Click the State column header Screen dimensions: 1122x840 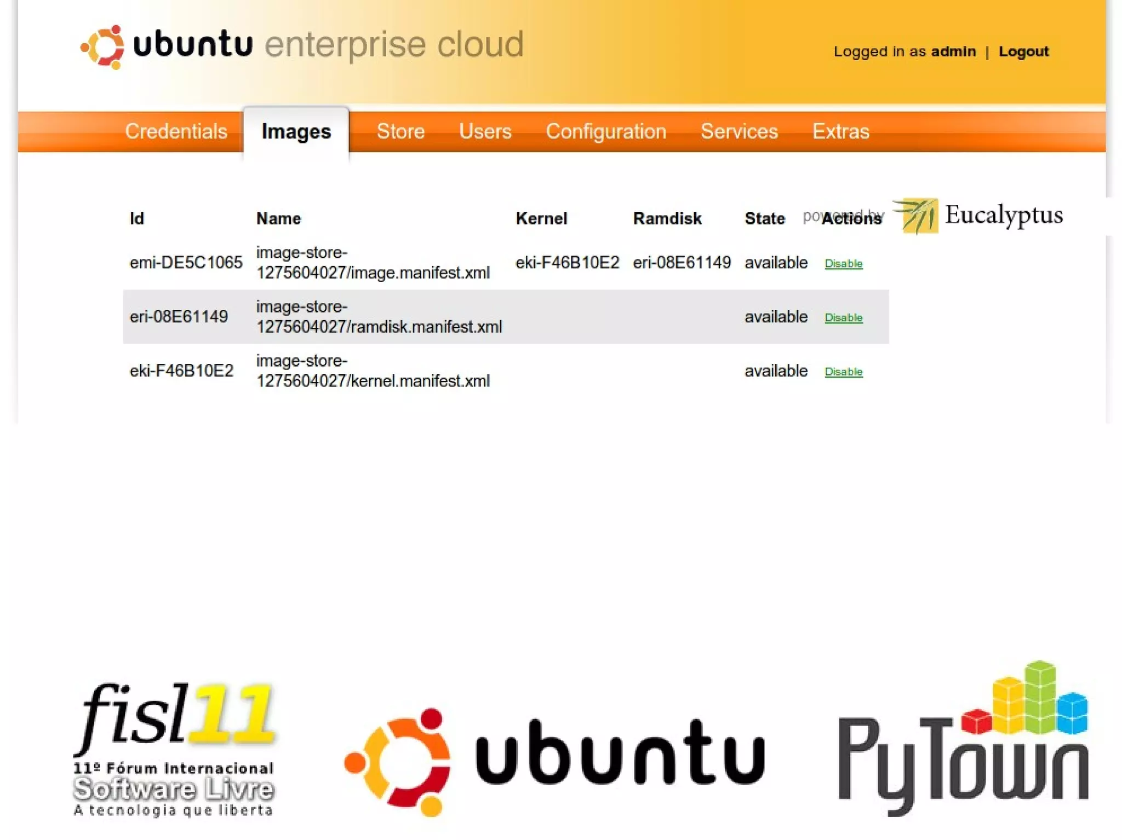(x=764, y=218)
